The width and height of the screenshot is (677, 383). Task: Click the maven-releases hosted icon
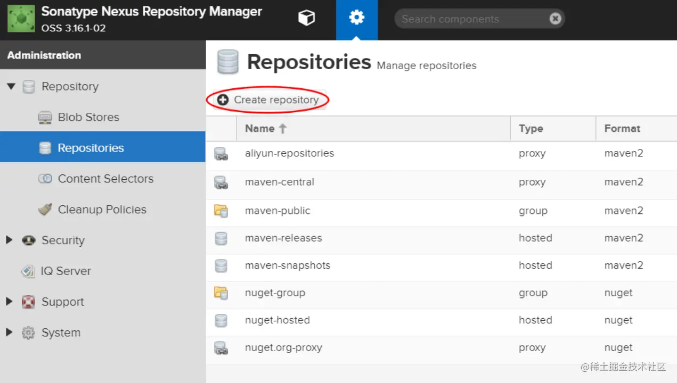[x=221, y=238]
